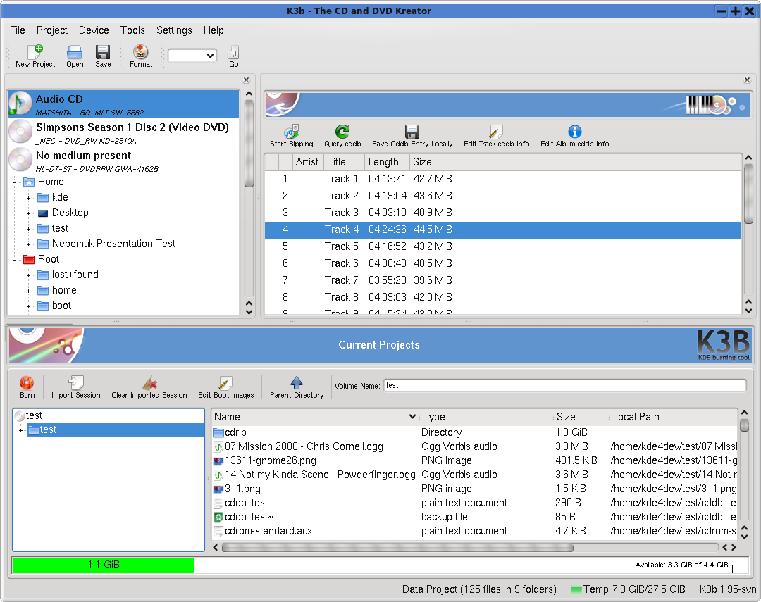Select the cdrom-standard.aux file

pyautogui.click(x=474, y=531)
